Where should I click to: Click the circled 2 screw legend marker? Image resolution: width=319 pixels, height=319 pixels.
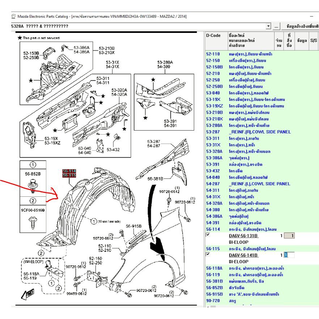click(33, 201)
